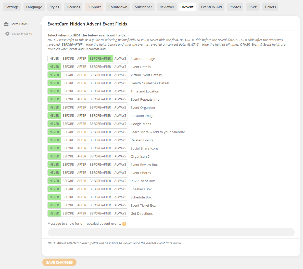Set Organisers2 to ALWAYS

(120, 156)
